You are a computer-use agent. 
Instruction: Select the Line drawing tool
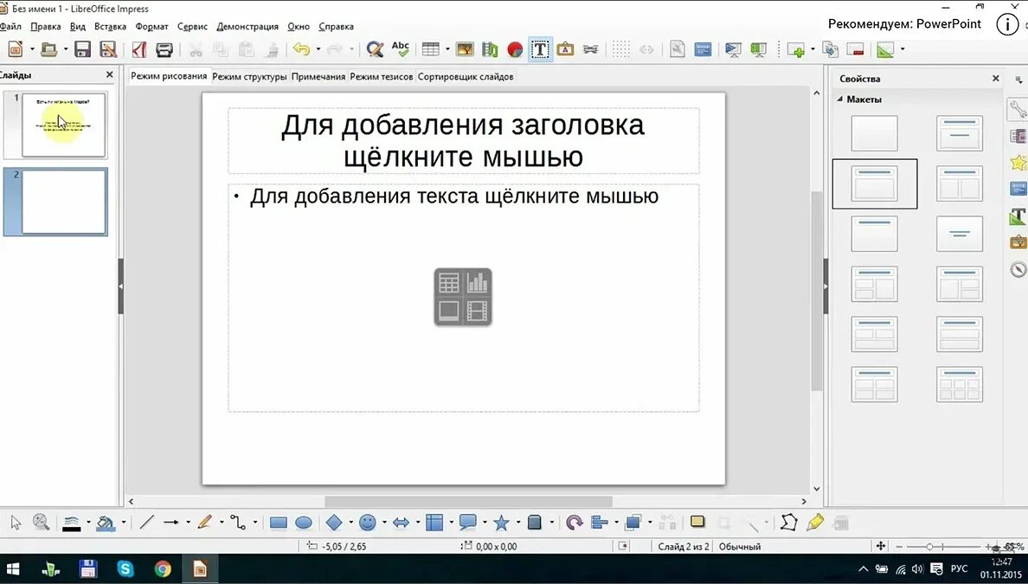[x=146, y=523]
